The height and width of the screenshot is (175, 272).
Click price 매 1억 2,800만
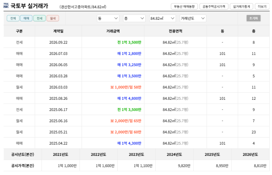click(x=129, y=53)
